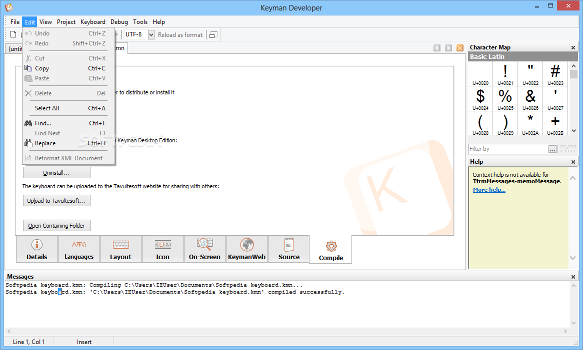Select the dollar sign character U+0024
The width and height of the screenshot is (583, 350).
480,99
